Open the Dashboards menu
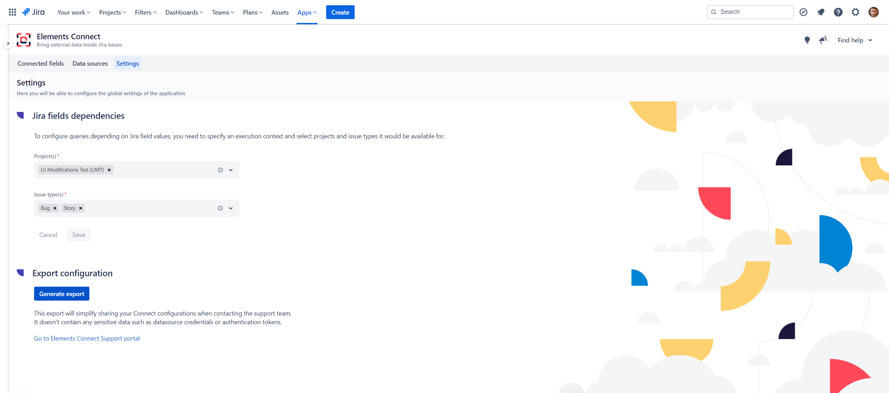Viewport: 889px width, 393px height. pos(184,12)
